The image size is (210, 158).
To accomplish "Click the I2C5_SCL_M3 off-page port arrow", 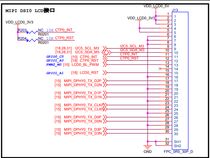I will pyautogui.click(x=105, y=48).
